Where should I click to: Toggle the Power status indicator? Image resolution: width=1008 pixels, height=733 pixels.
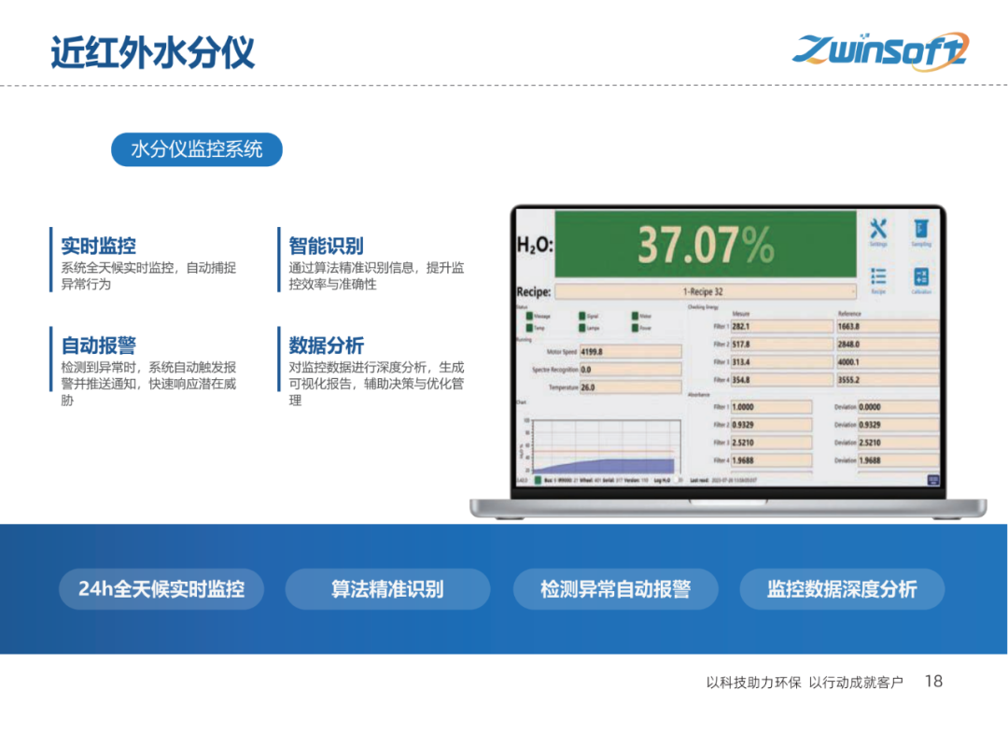coord(634,328)
